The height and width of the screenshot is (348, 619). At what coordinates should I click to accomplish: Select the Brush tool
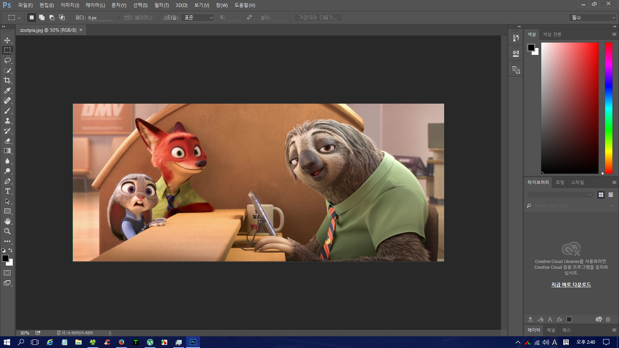click(x=7, y=111)
